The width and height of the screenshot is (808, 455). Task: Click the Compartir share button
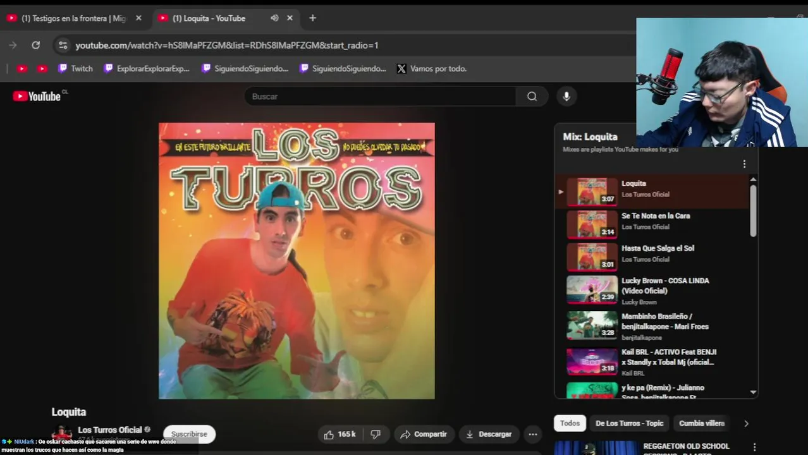click(424, 434)
